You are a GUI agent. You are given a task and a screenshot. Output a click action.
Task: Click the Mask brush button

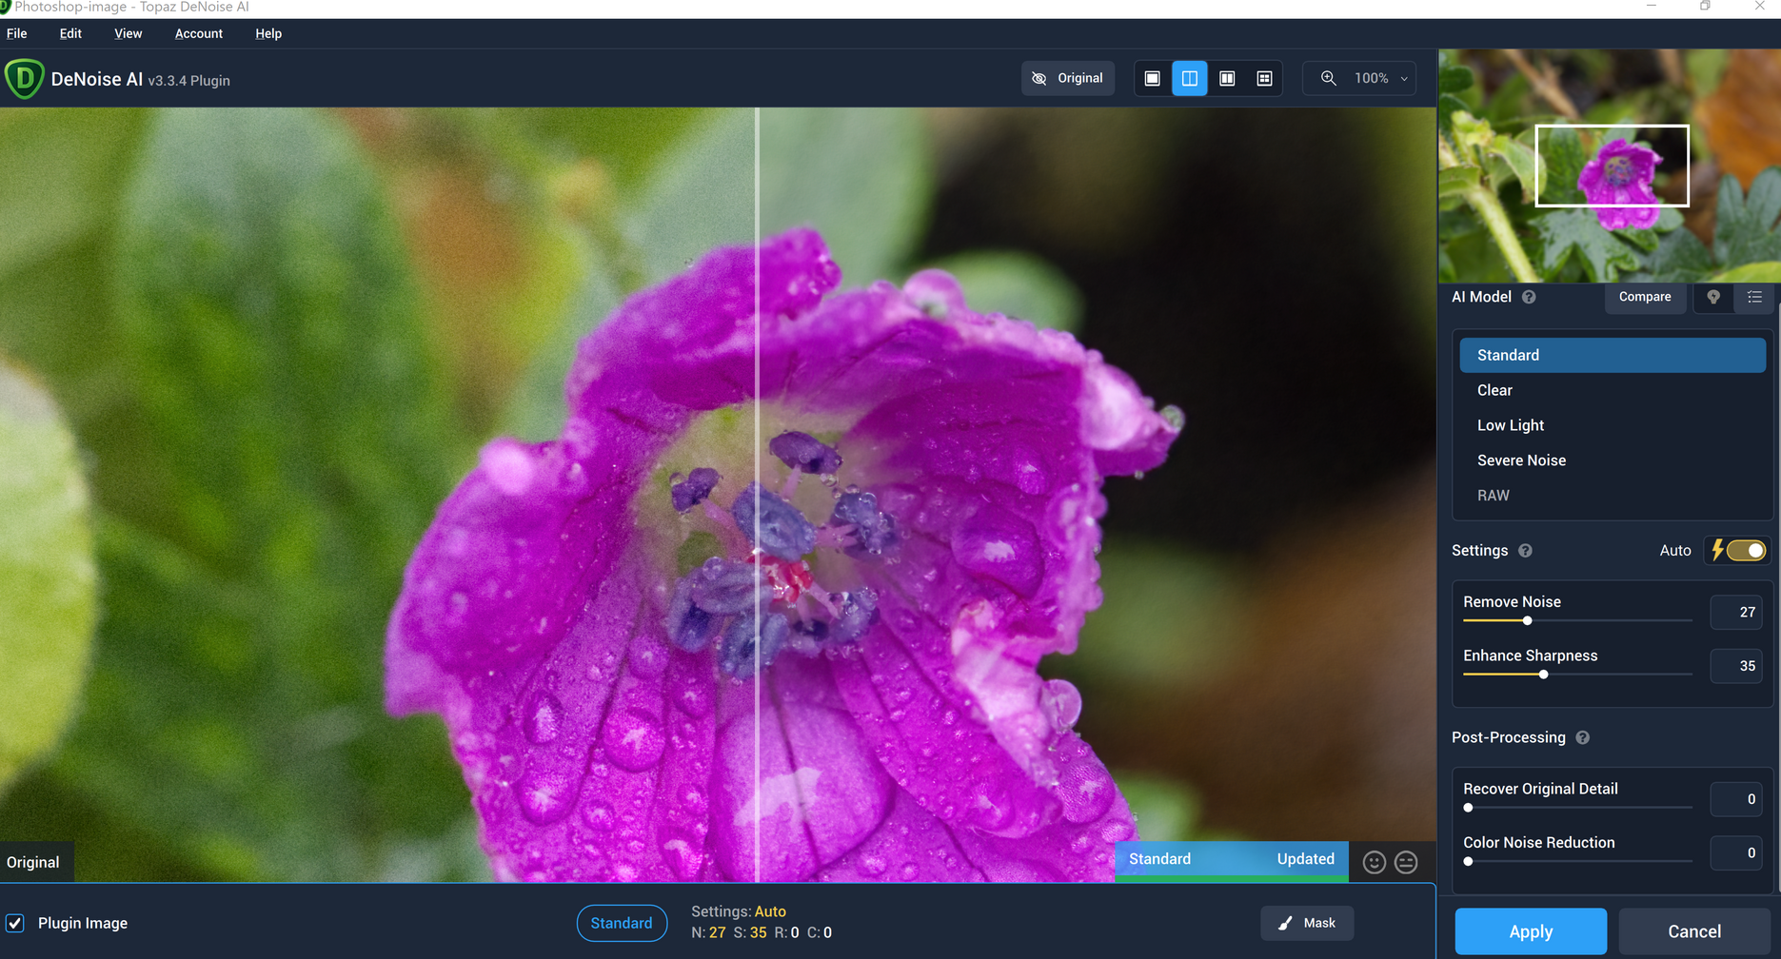pyautogui.click(x=1307, y=923)
